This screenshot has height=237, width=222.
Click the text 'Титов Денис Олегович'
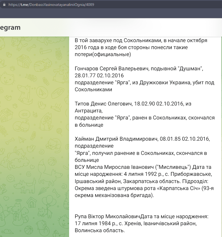point(103,104)
